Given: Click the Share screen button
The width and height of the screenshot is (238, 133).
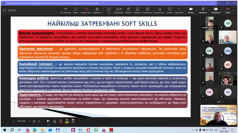Looking at the screenshot, I should coord(216,10).
